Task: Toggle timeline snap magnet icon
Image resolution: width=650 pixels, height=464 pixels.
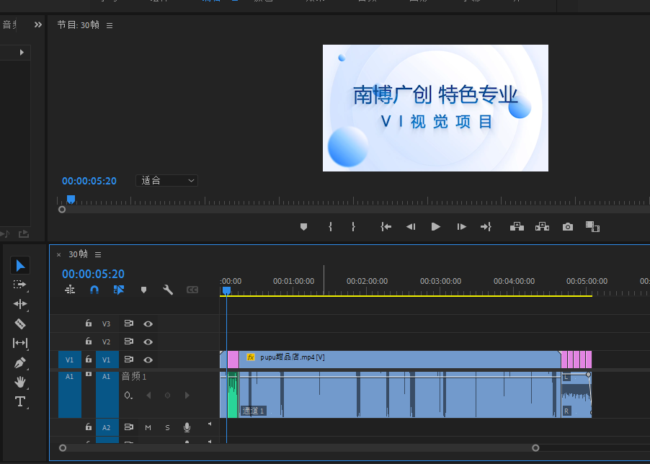Action: click(94, 290)
